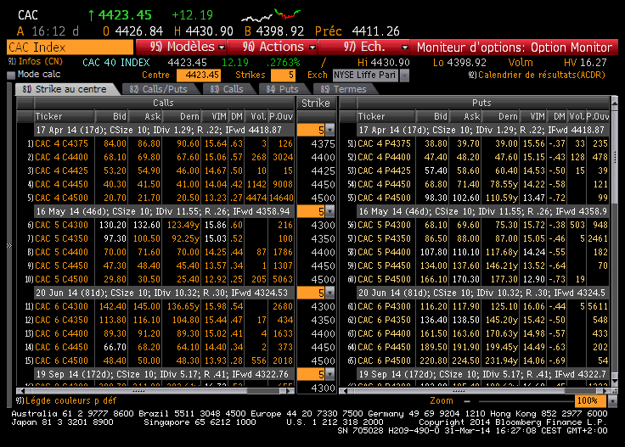Click the Puts Ticker column header
625x447 pixels.
(x=386, y=116)
